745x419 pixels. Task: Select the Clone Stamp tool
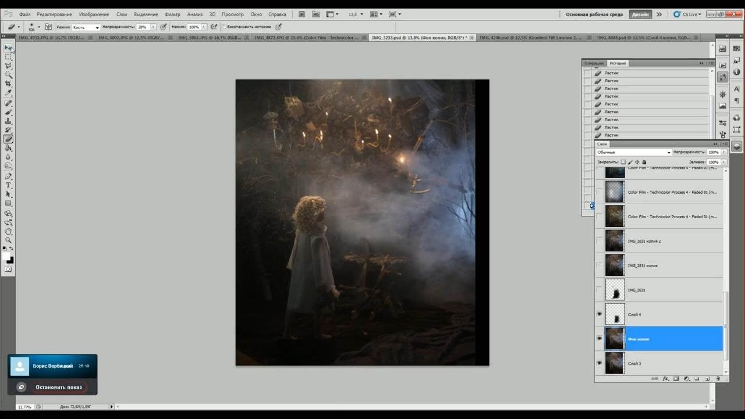click(x=8, y=121)
